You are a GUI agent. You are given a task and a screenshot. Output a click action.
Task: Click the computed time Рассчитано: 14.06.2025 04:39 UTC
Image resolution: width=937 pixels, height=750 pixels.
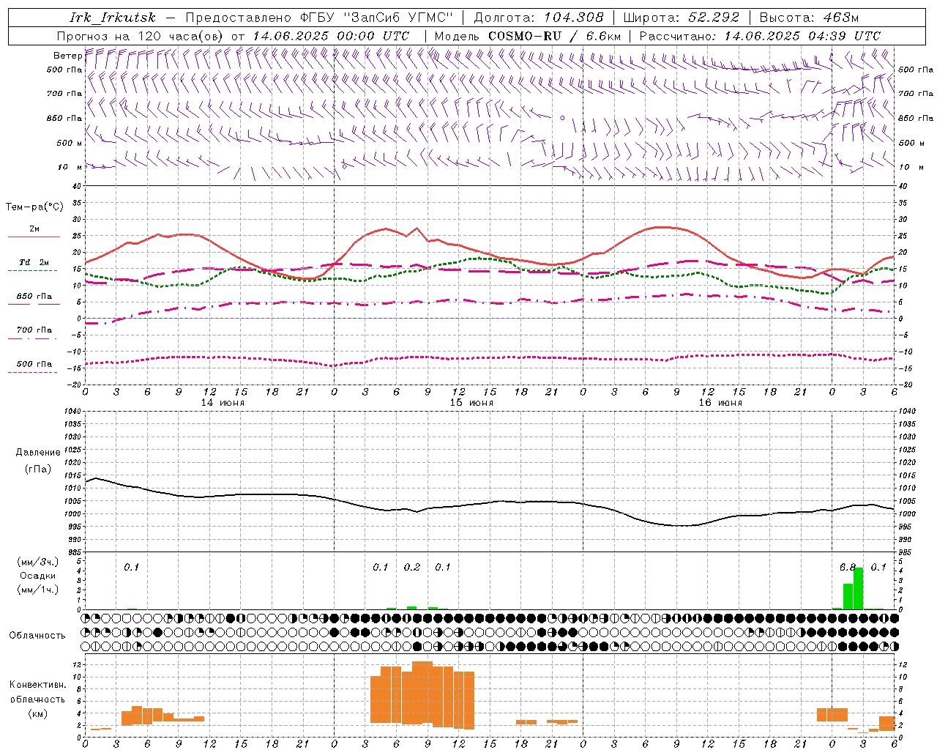760,36
